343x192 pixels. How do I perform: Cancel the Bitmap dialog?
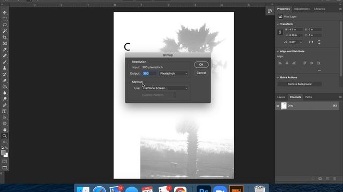[202, 73]
